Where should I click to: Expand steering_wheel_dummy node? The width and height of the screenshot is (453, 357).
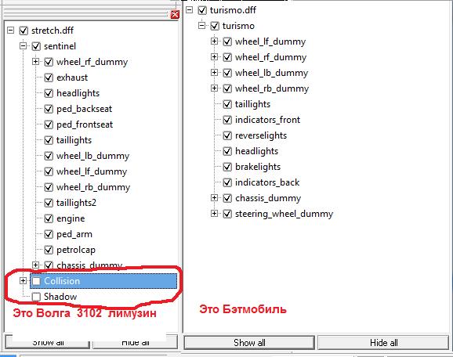214,213
